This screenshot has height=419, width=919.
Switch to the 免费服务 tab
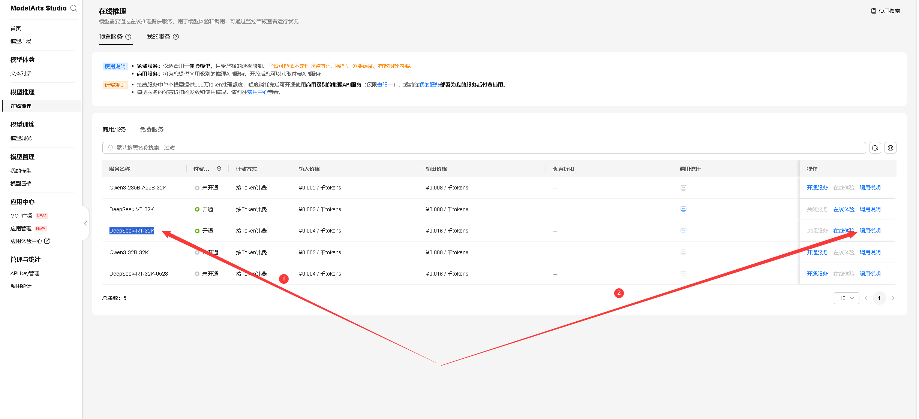tap(151, 130)
